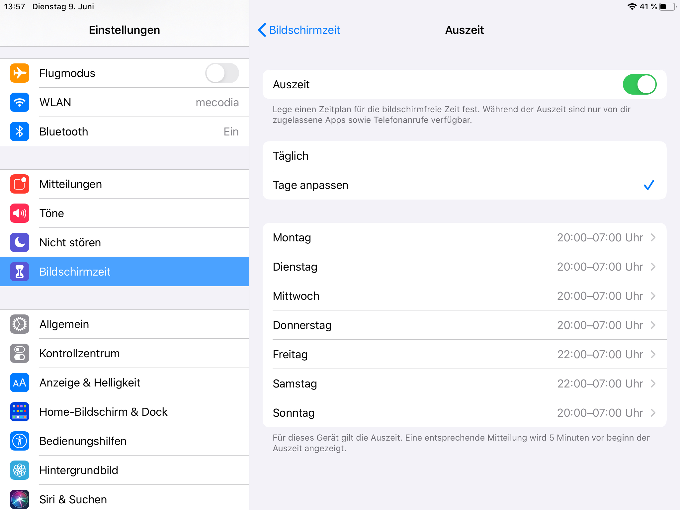Screen dimensions: 680x510
Task: Click the Nicht stören moon icon
Action: (x=19, y=242)
